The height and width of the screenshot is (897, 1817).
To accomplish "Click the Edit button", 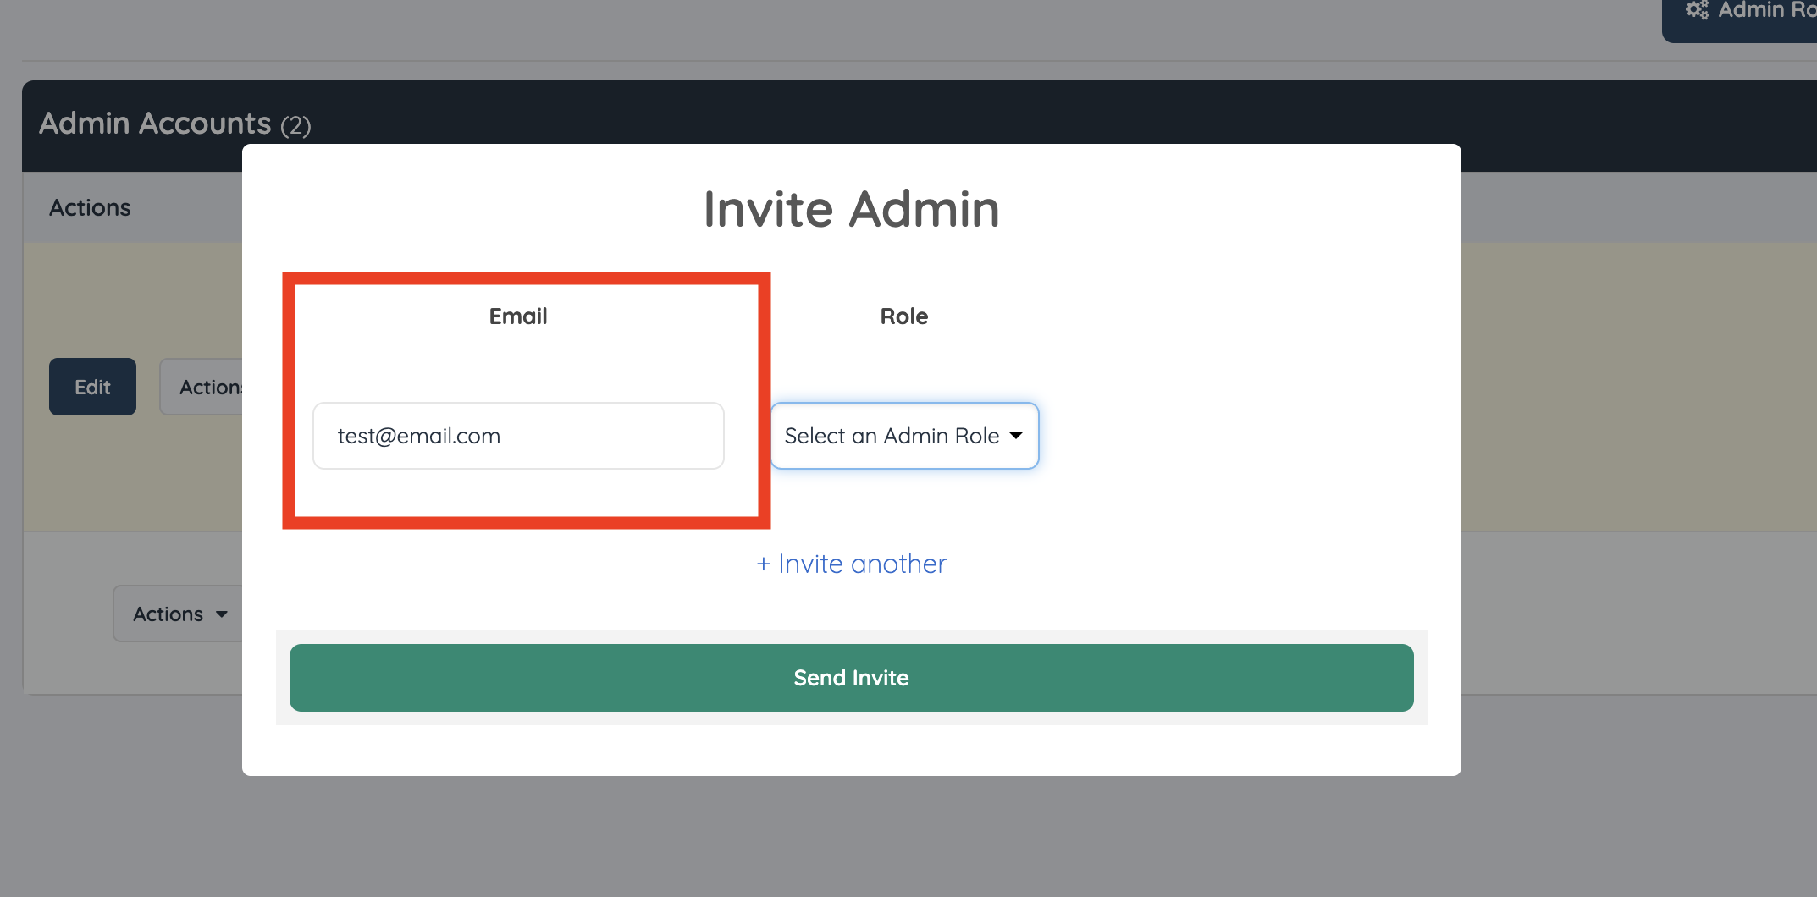I will tap(92, 387).
